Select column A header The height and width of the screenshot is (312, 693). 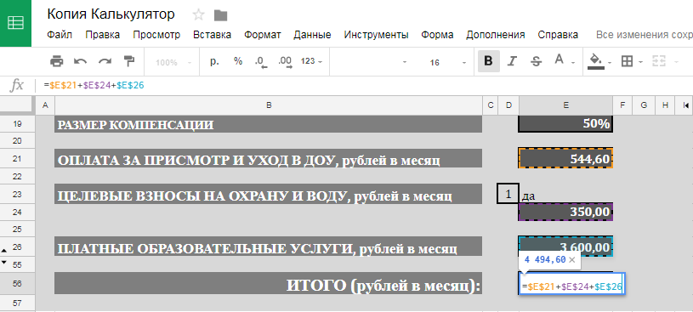(44, 105)
